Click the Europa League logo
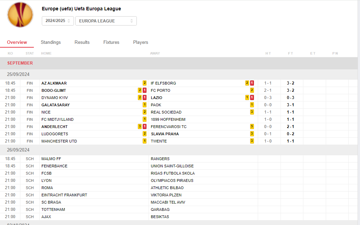Screen dimensions: 360x225 (20, 15)
